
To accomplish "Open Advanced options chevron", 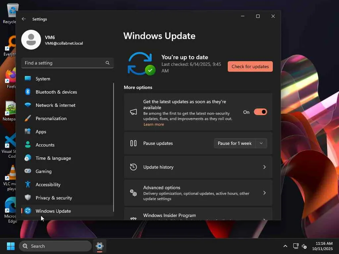I will tap(265, 193).
